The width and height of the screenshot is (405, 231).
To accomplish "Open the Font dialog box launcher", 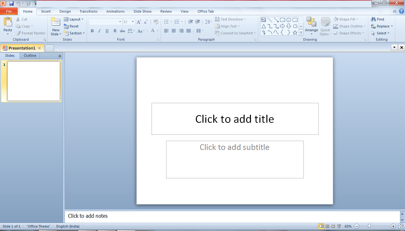I will coord(158,40).
